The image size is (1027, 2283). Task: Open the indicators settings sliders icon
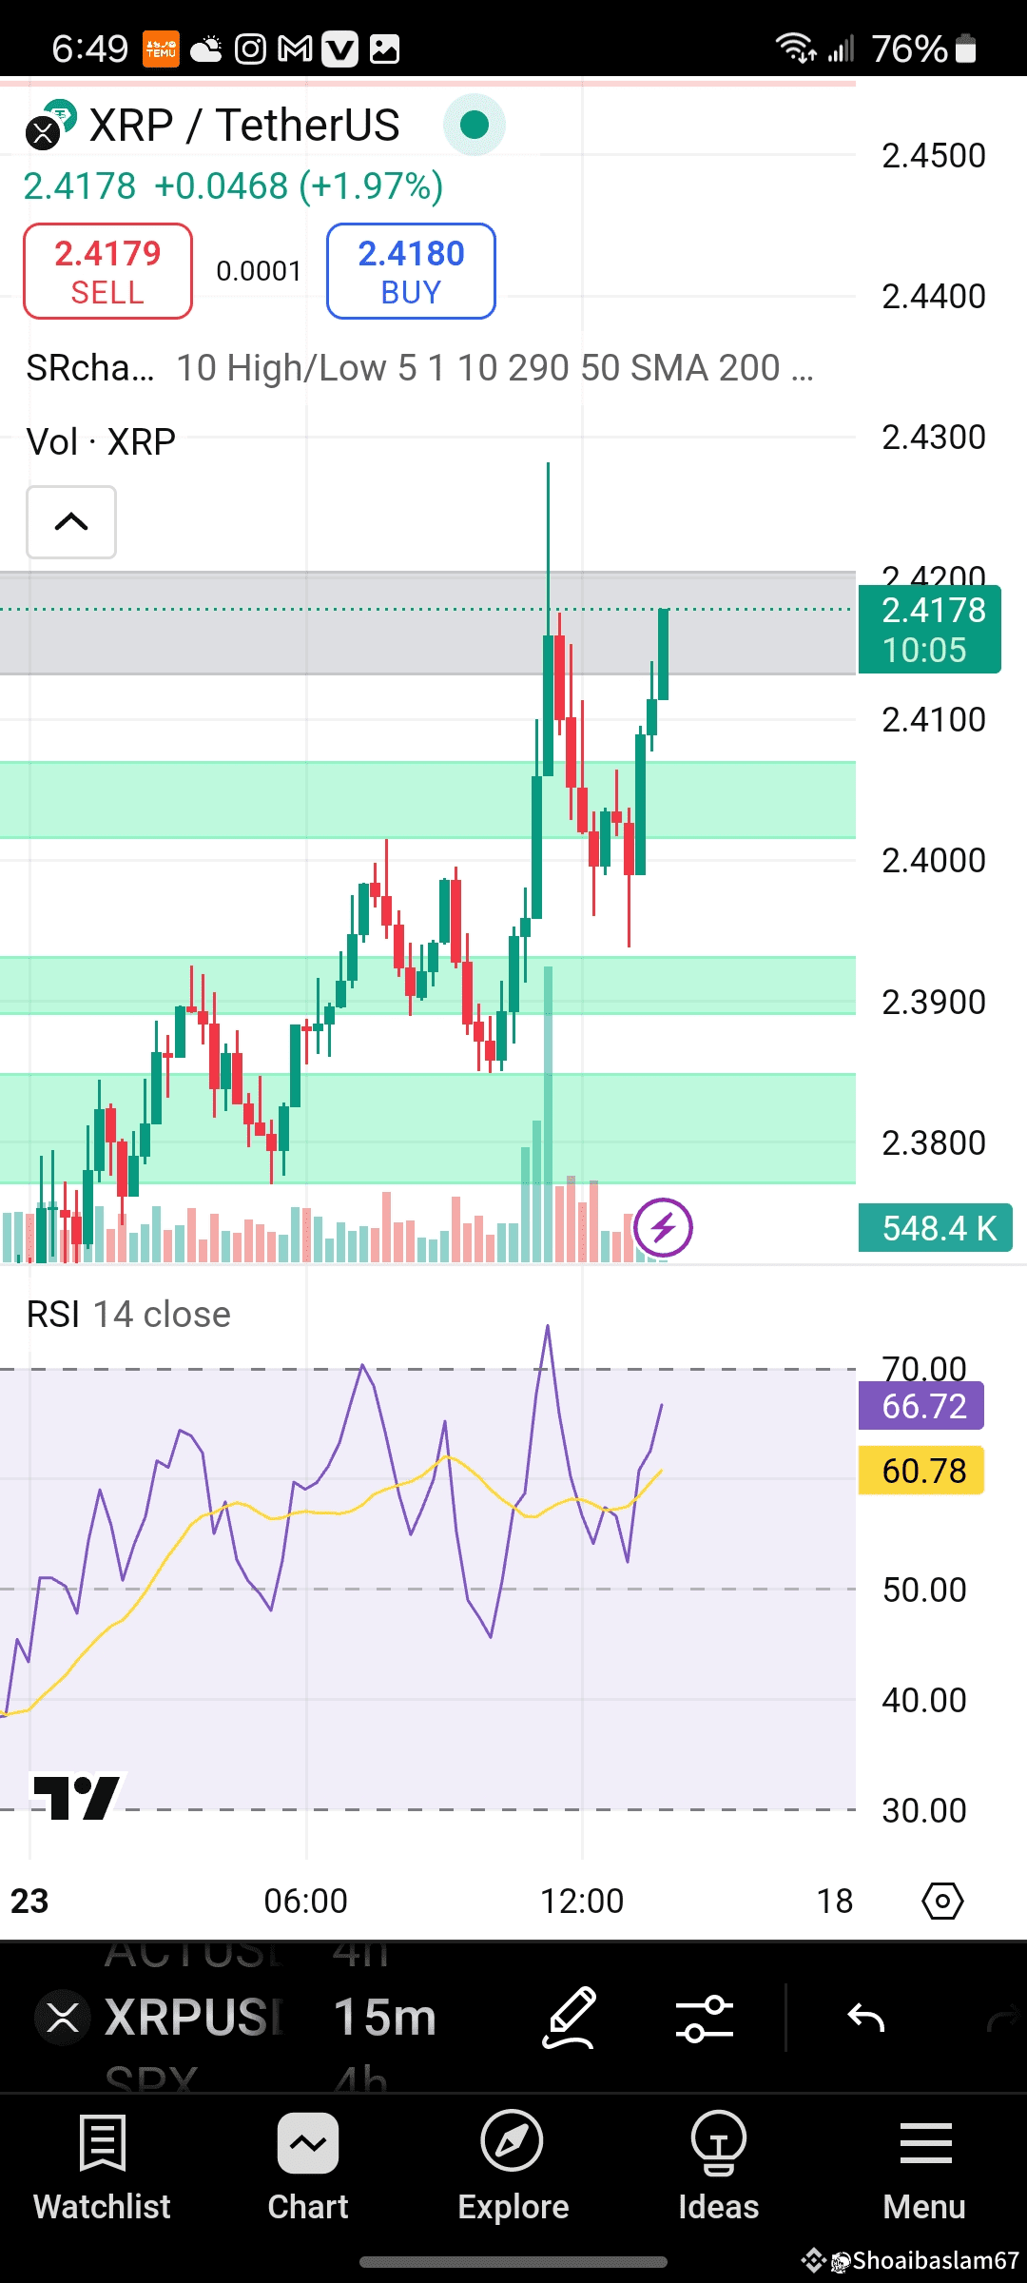pos(705,2019)
